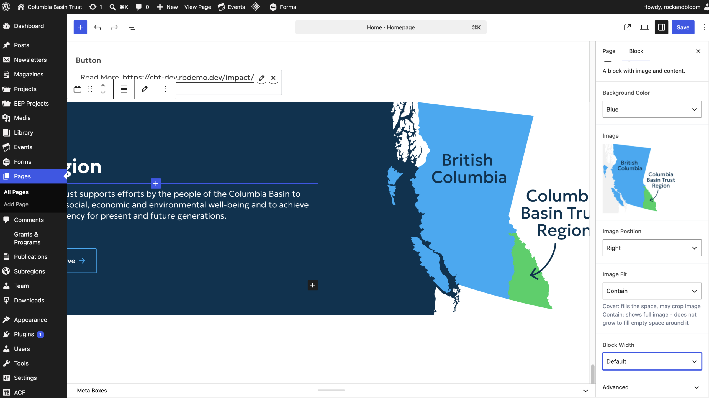Toggle the settings sidebar panel
The height and width of the screenshot is (398, 709).
click(661, 27)
